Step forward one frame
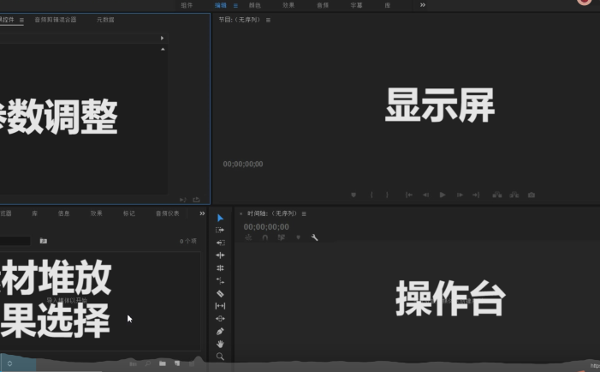The image size is (600, 372). tap(460, 195)
